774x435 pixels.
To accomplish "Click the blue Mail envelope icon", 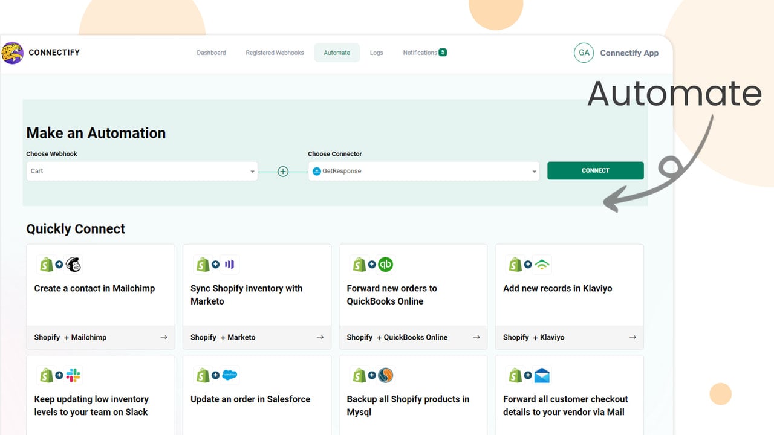I will pos(542,376).
